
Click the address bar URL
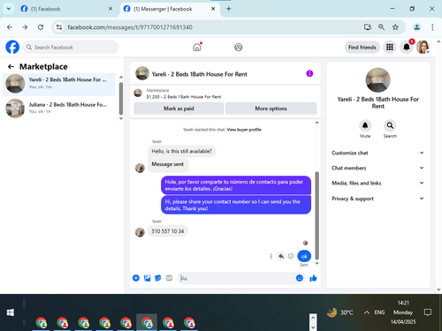point(130,27)
